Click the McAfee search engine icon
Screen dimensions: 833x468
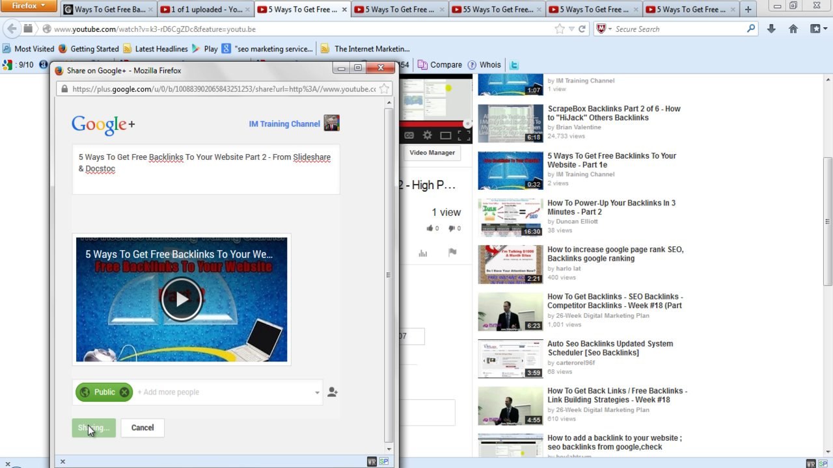pyautogui.click(x=601, y=29)
